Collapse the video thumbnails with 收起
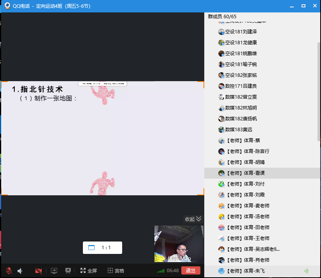This screenshot has height=278, width=321. click(193, 219)
